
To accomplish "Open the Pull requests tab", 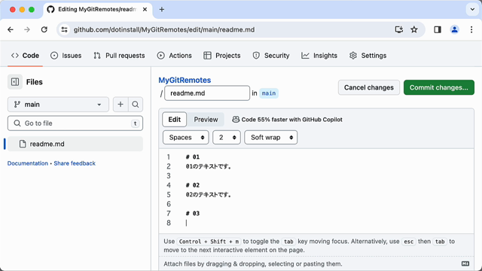I will pos(119,56).
